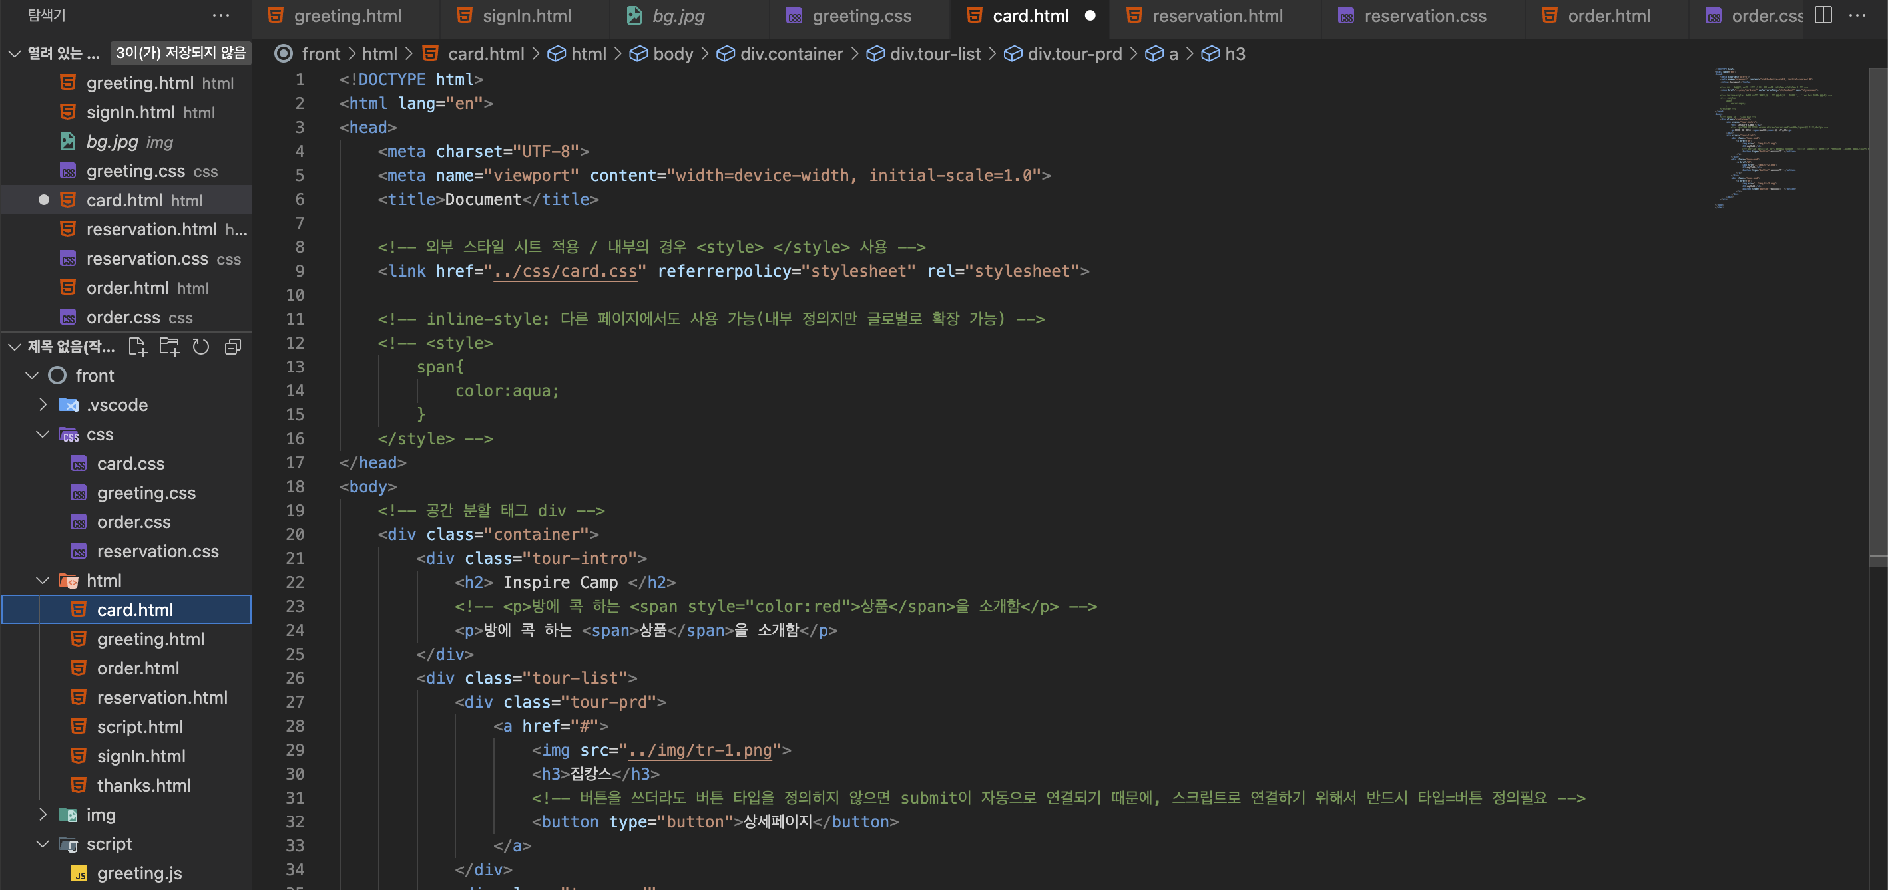
Task: Open the Explorer panel more actions ellipsis
Action: pos(220,15)
